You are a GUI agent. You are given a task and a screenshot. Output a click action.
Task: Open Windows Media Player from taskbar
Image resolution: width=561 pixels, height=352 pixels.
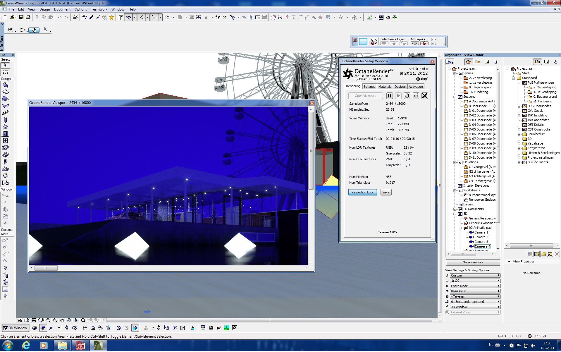(x=44, y=346)
